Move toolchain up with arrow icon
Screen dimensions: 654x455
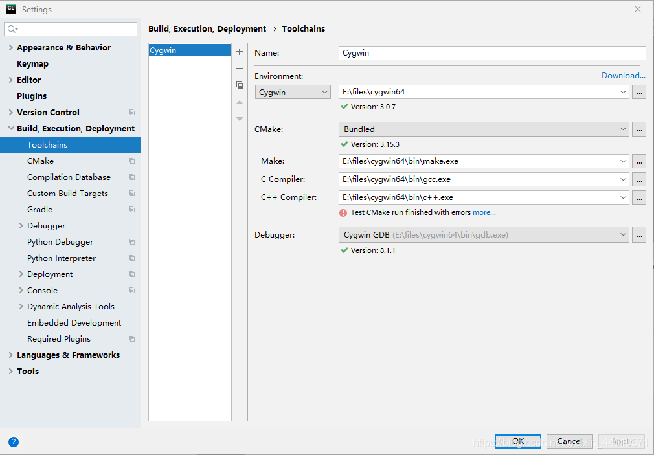pos(240,102)
